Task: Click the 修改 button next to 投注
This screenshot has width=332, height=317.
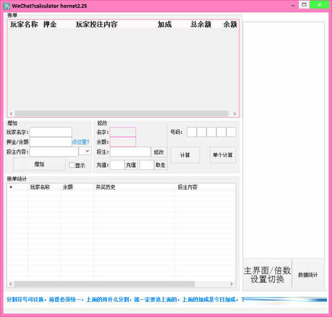Action: pyautogui.click(x=159, y=152)
